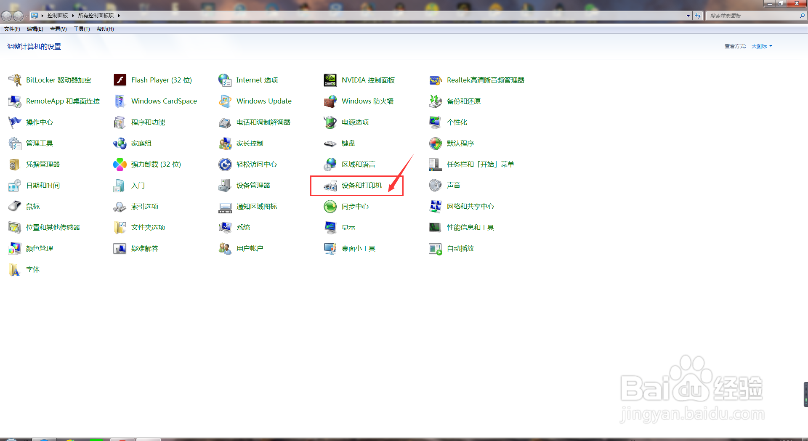Open the 疑难解答 link
The height and width of the screenshot is (441, 808).
(145, 248)
